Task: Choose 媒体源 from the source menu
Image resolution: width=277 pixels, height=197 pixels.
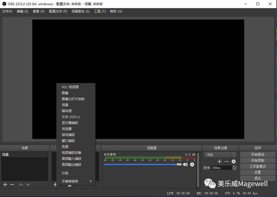Action: point(76,111)
